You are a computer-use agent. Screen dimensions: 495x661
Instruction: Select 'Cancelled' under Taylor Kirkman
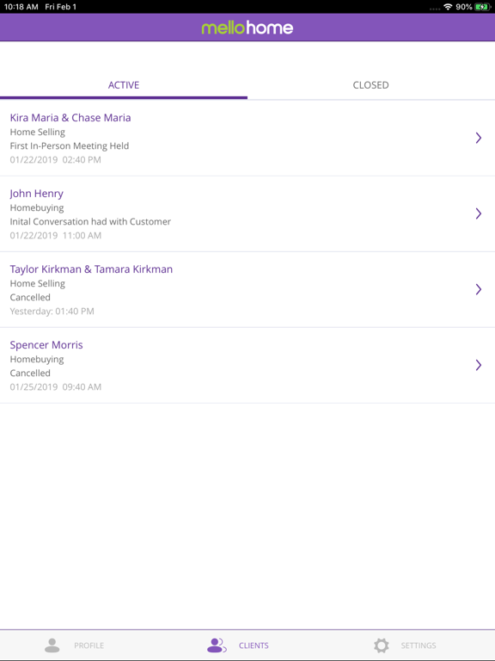(x=30, y=297)
